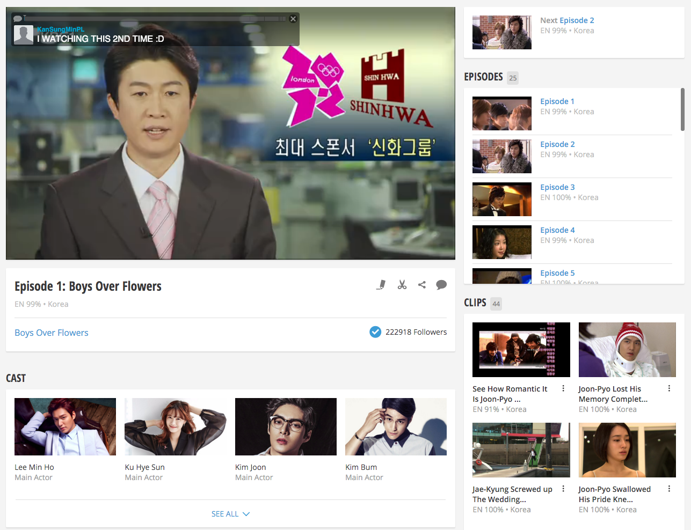Click the Next Episode 2 thumbnail

(x=502, y=32)
